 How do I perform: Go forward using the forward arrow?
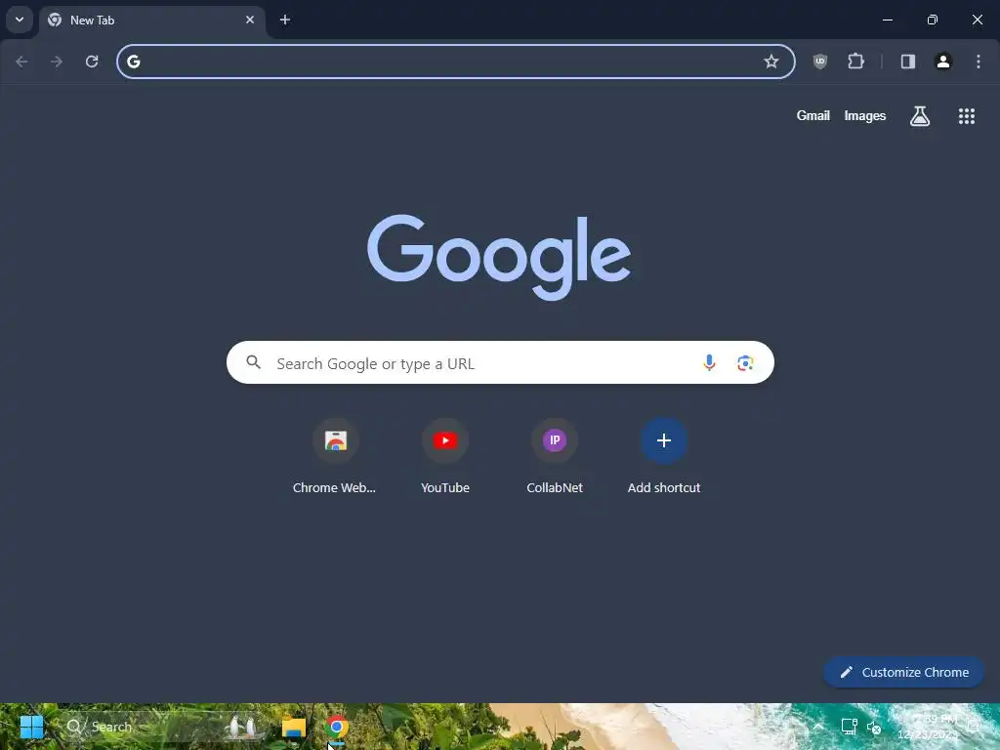pyautogui.click(x=57, y=62)
